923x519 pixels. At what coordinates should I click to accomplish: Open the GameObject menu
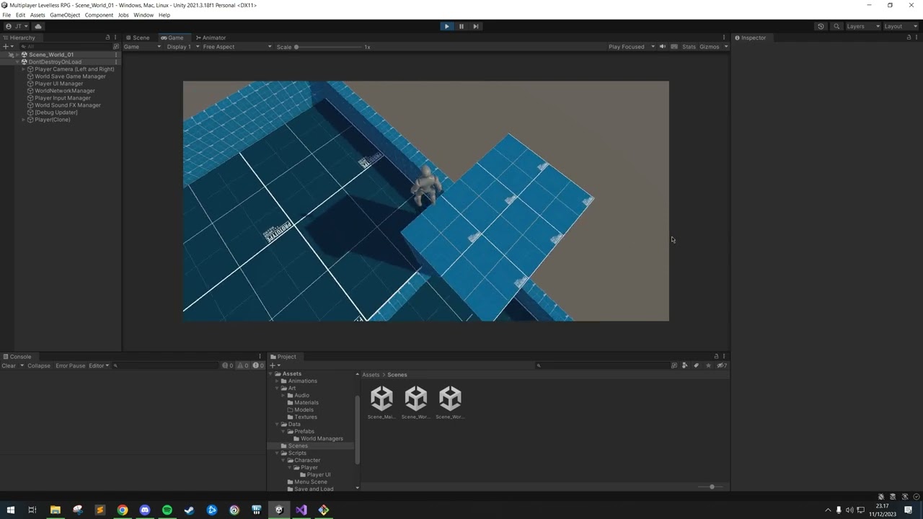[65, 15]
